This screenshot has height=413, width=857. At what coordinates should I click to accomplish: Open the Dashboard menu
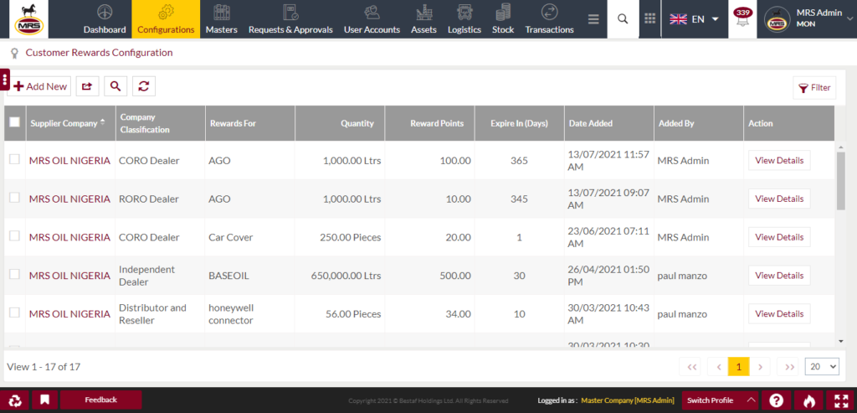(105, 19)
